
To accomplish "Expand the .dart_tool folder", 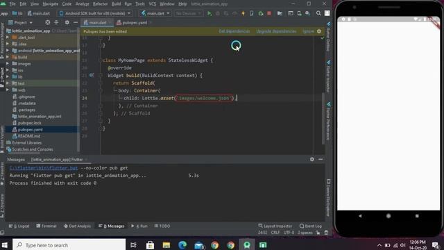I will [8, 37].
